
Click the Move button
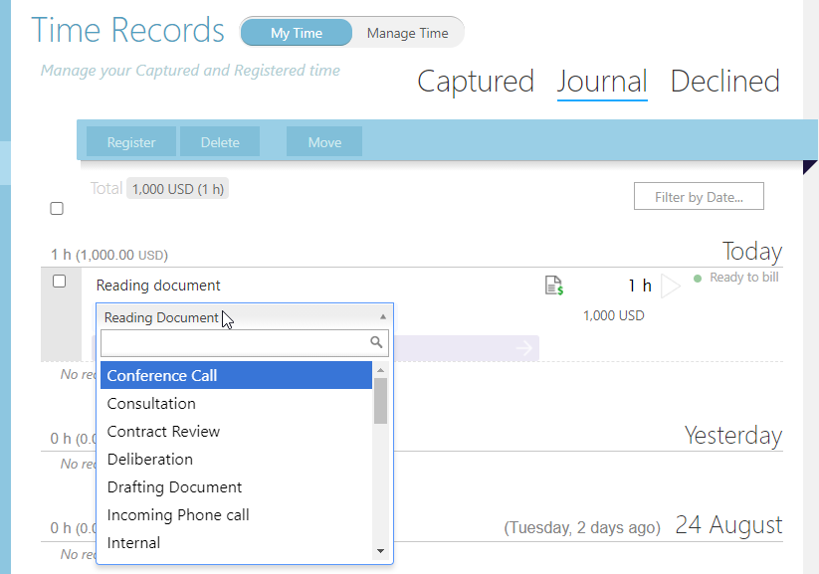point(324,142)
